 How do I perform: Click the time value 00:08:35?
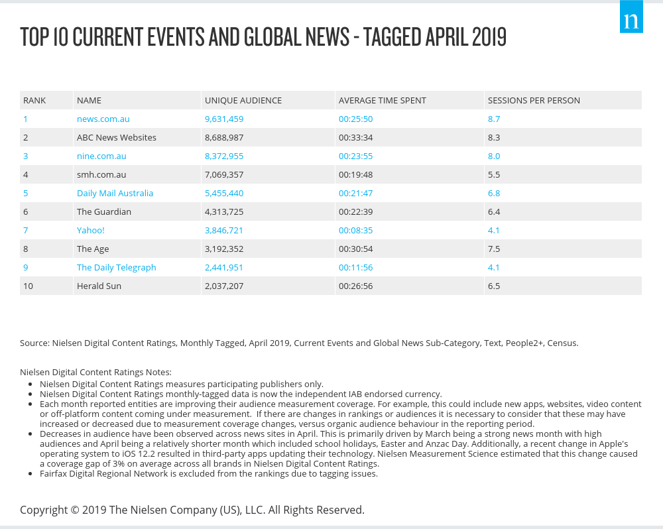click(x=355, y=231)
